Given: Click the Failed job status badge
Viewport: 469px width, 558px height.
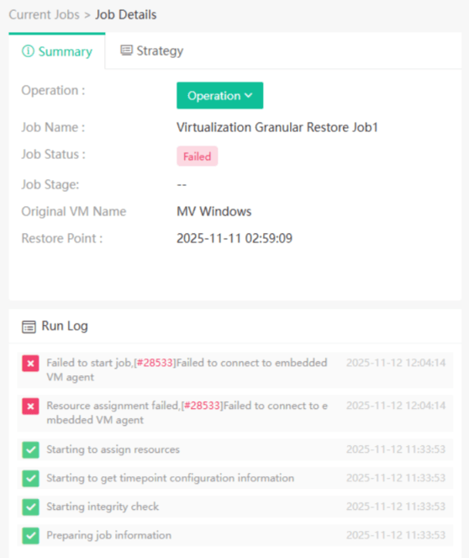Looking at the screenshot, I should [x=198, y=157].
